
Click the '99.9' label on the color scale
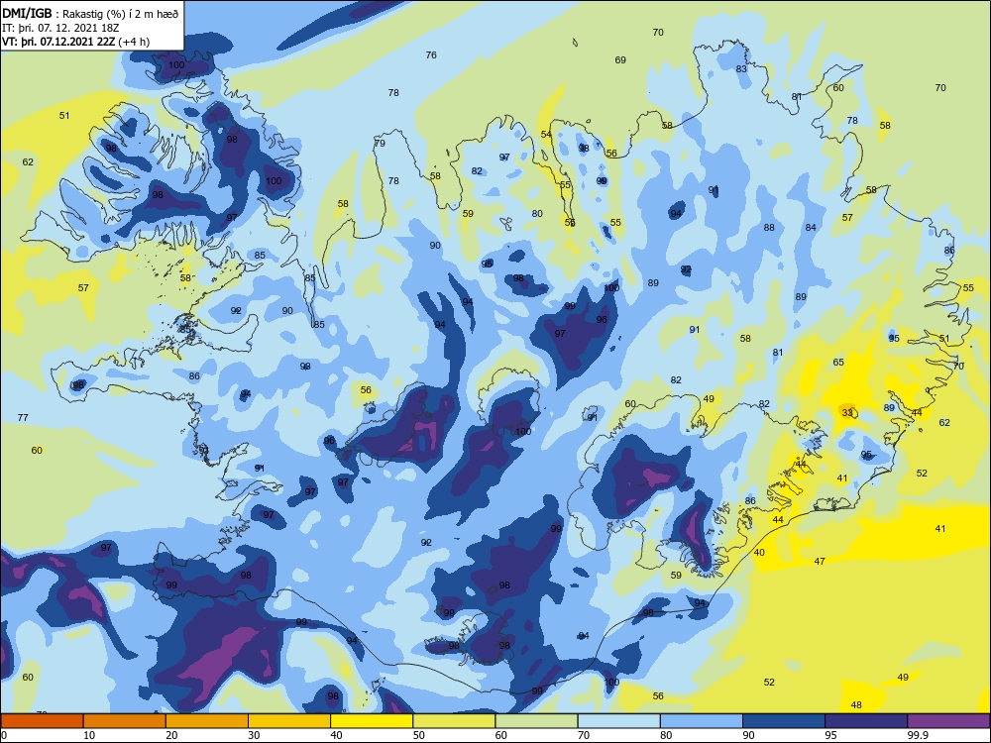(x=917, y=735)
